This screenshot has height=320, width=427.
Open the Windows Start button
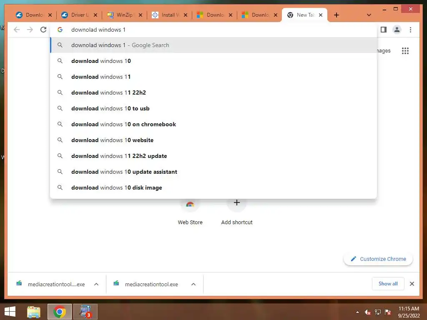pyautogui.click(x=10, y=312)
